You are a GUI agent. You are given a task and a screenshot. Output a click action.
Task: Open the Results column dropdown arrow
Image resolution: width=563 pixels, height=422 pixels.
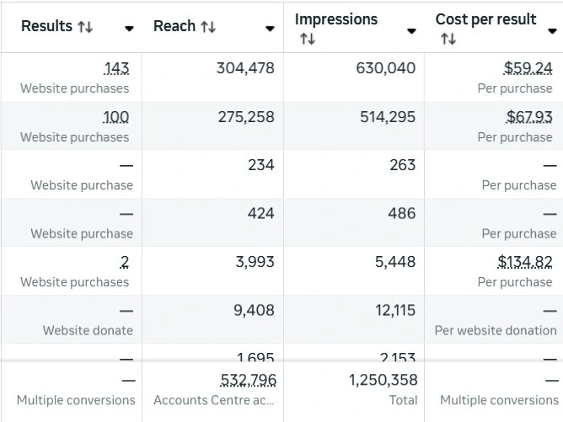pyautogui.click(x=129, y=28)
